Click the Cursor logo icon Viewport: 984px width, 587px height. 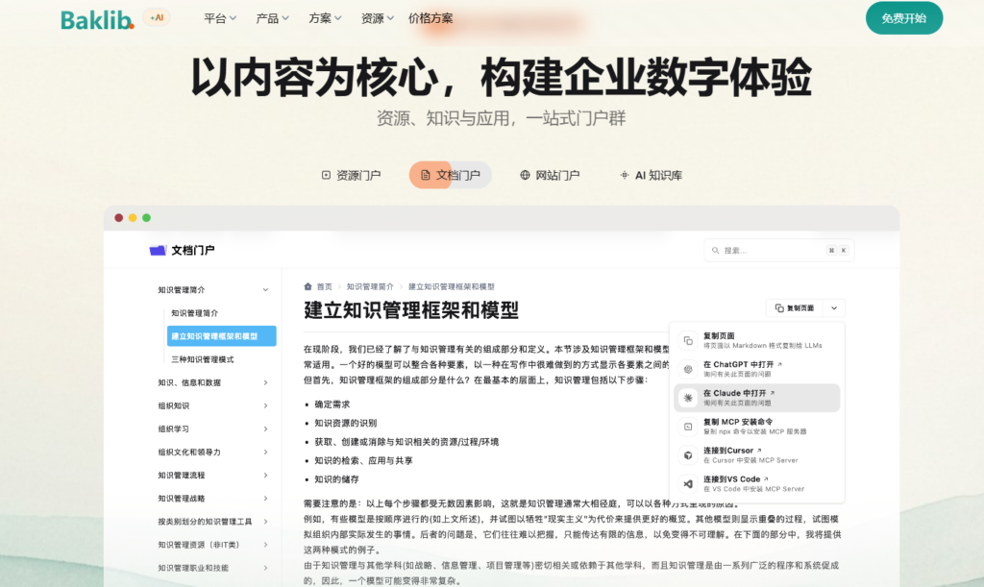tap(688, 455)
